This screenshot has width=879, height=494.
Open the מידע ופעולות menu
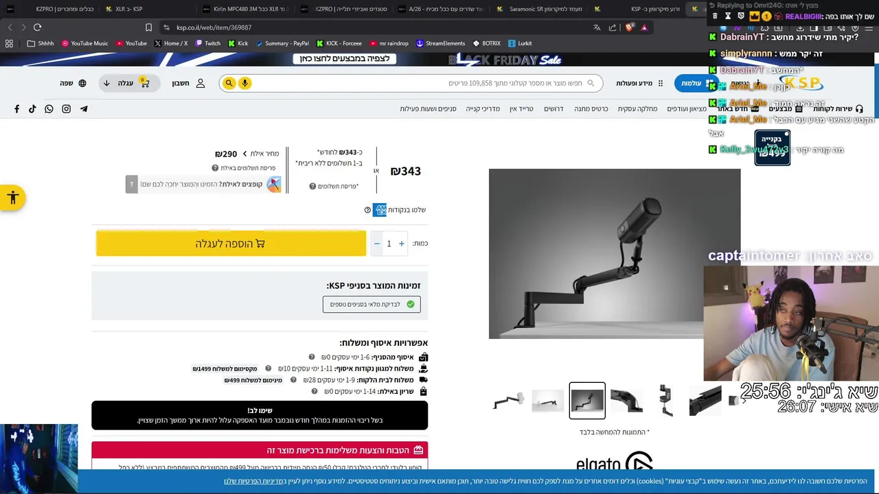click(639, 83)
